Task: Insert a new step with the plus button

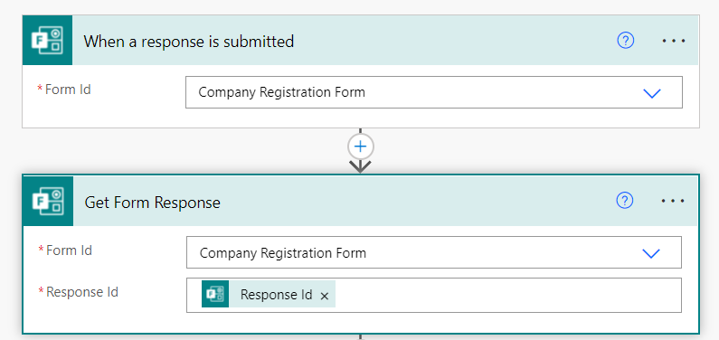Action: point(361,146)
